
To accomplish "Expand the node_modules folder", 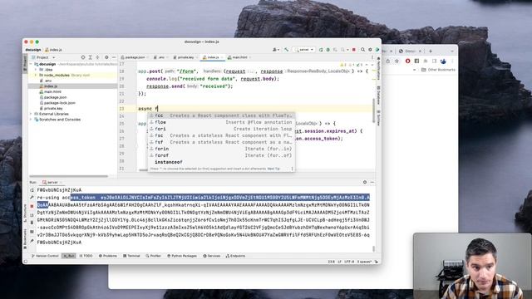I will click(36, 76).
